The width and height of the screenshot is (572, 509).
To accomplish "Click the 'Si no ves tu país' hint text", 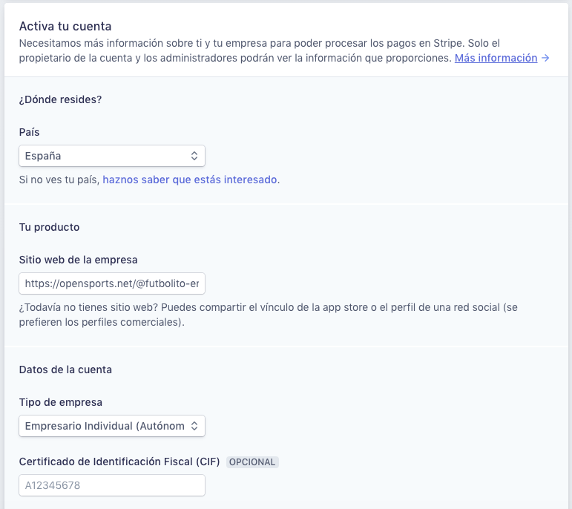I will tap(59, 180).
